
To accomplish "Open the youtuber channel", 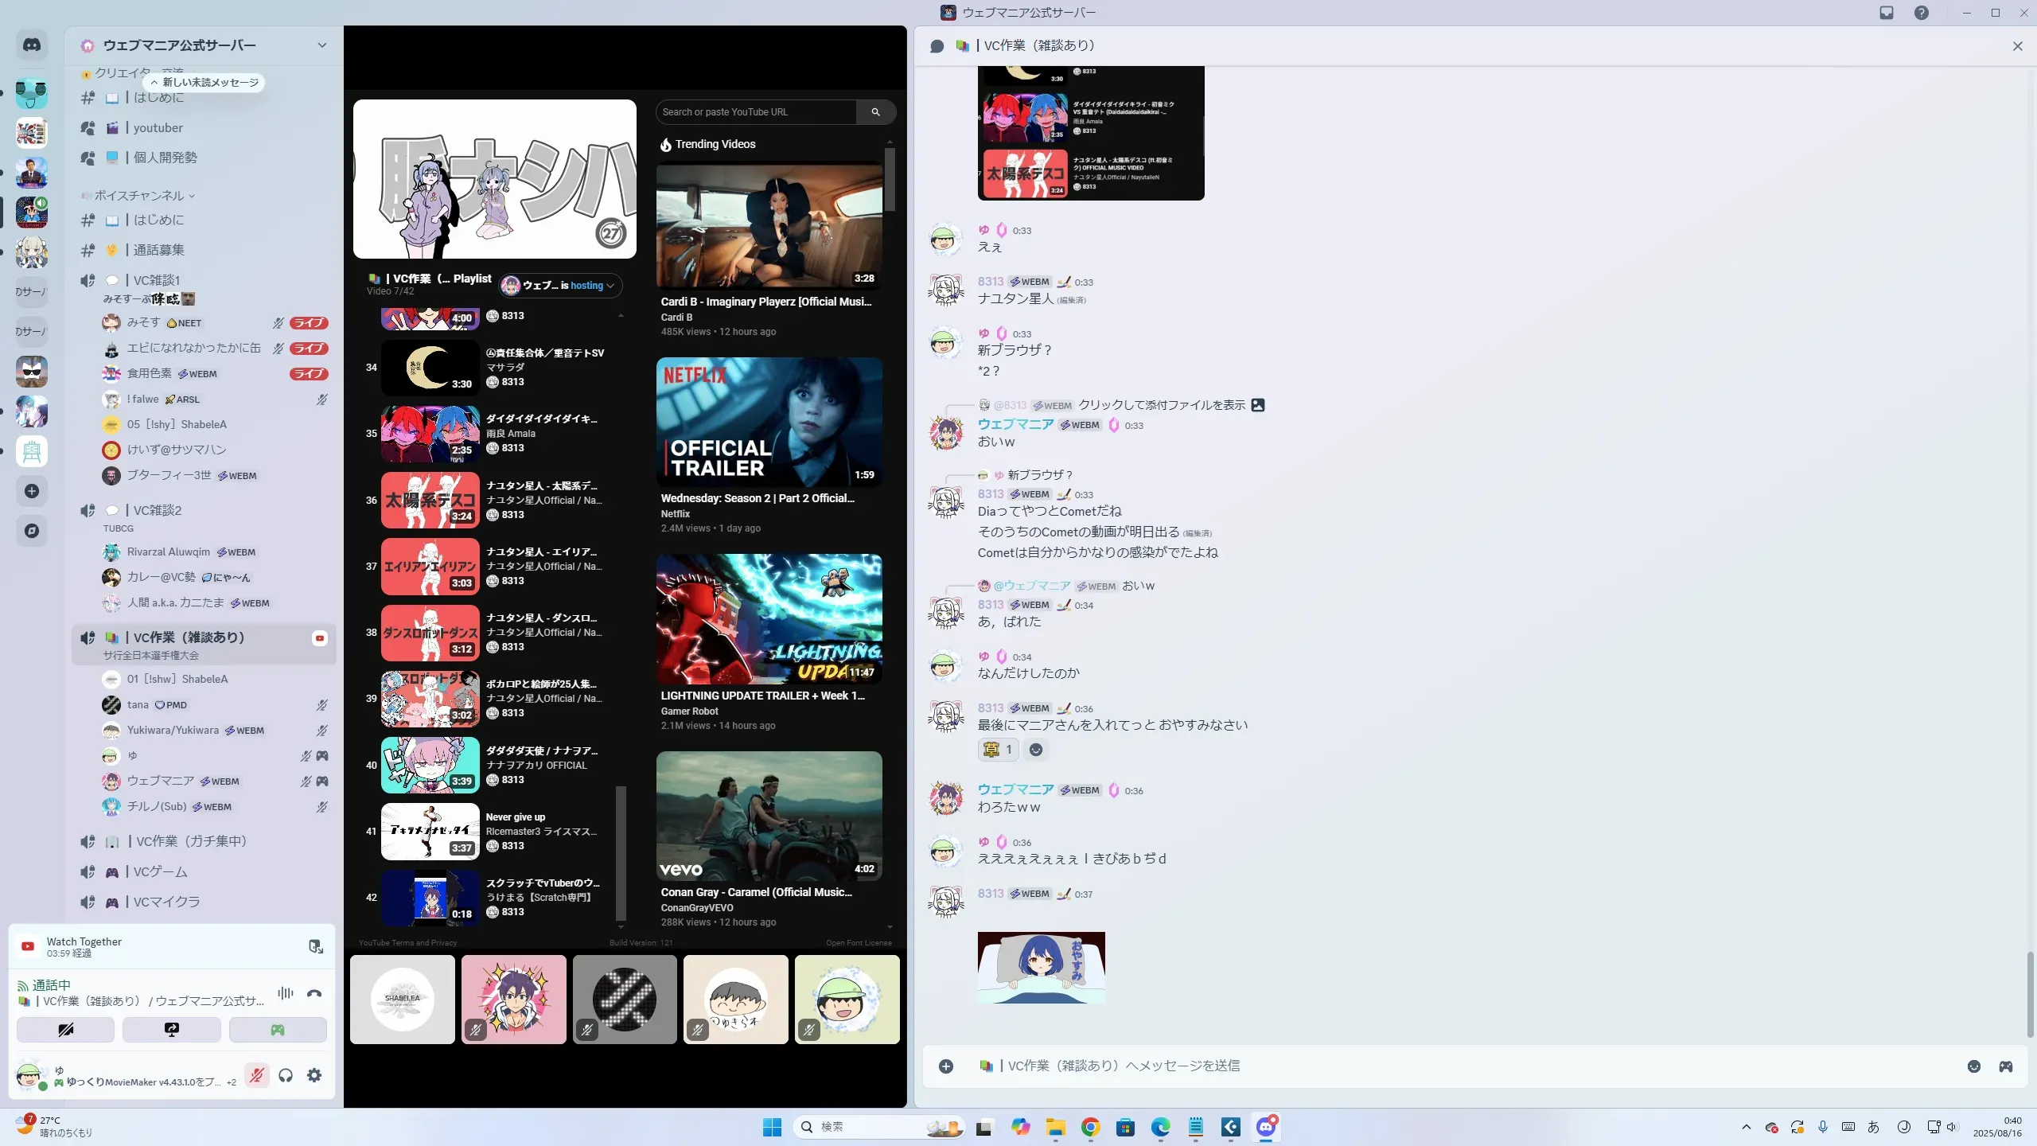I will (x=158, y=128).
